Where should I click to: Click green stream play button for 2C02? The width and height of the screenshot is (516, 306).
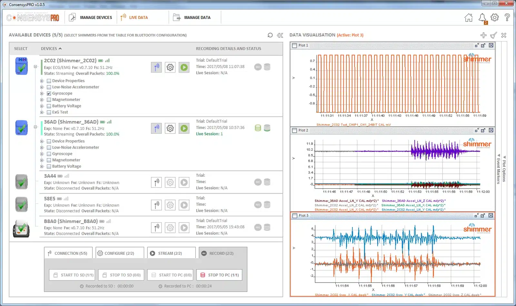tap(184, 67)
